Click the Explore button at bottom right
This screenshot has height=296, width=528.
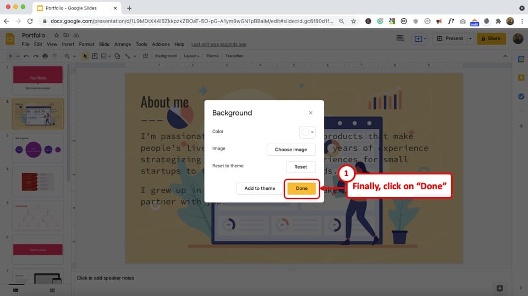[x=500, y=288]
